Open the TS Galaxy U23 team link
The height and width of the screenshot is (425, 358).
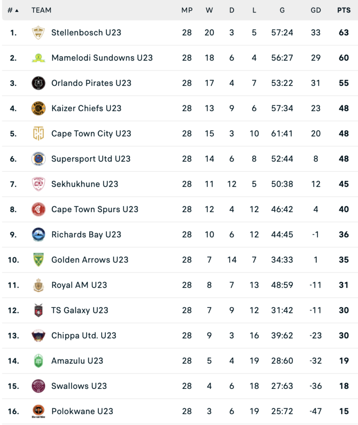[x=80, y=310]
